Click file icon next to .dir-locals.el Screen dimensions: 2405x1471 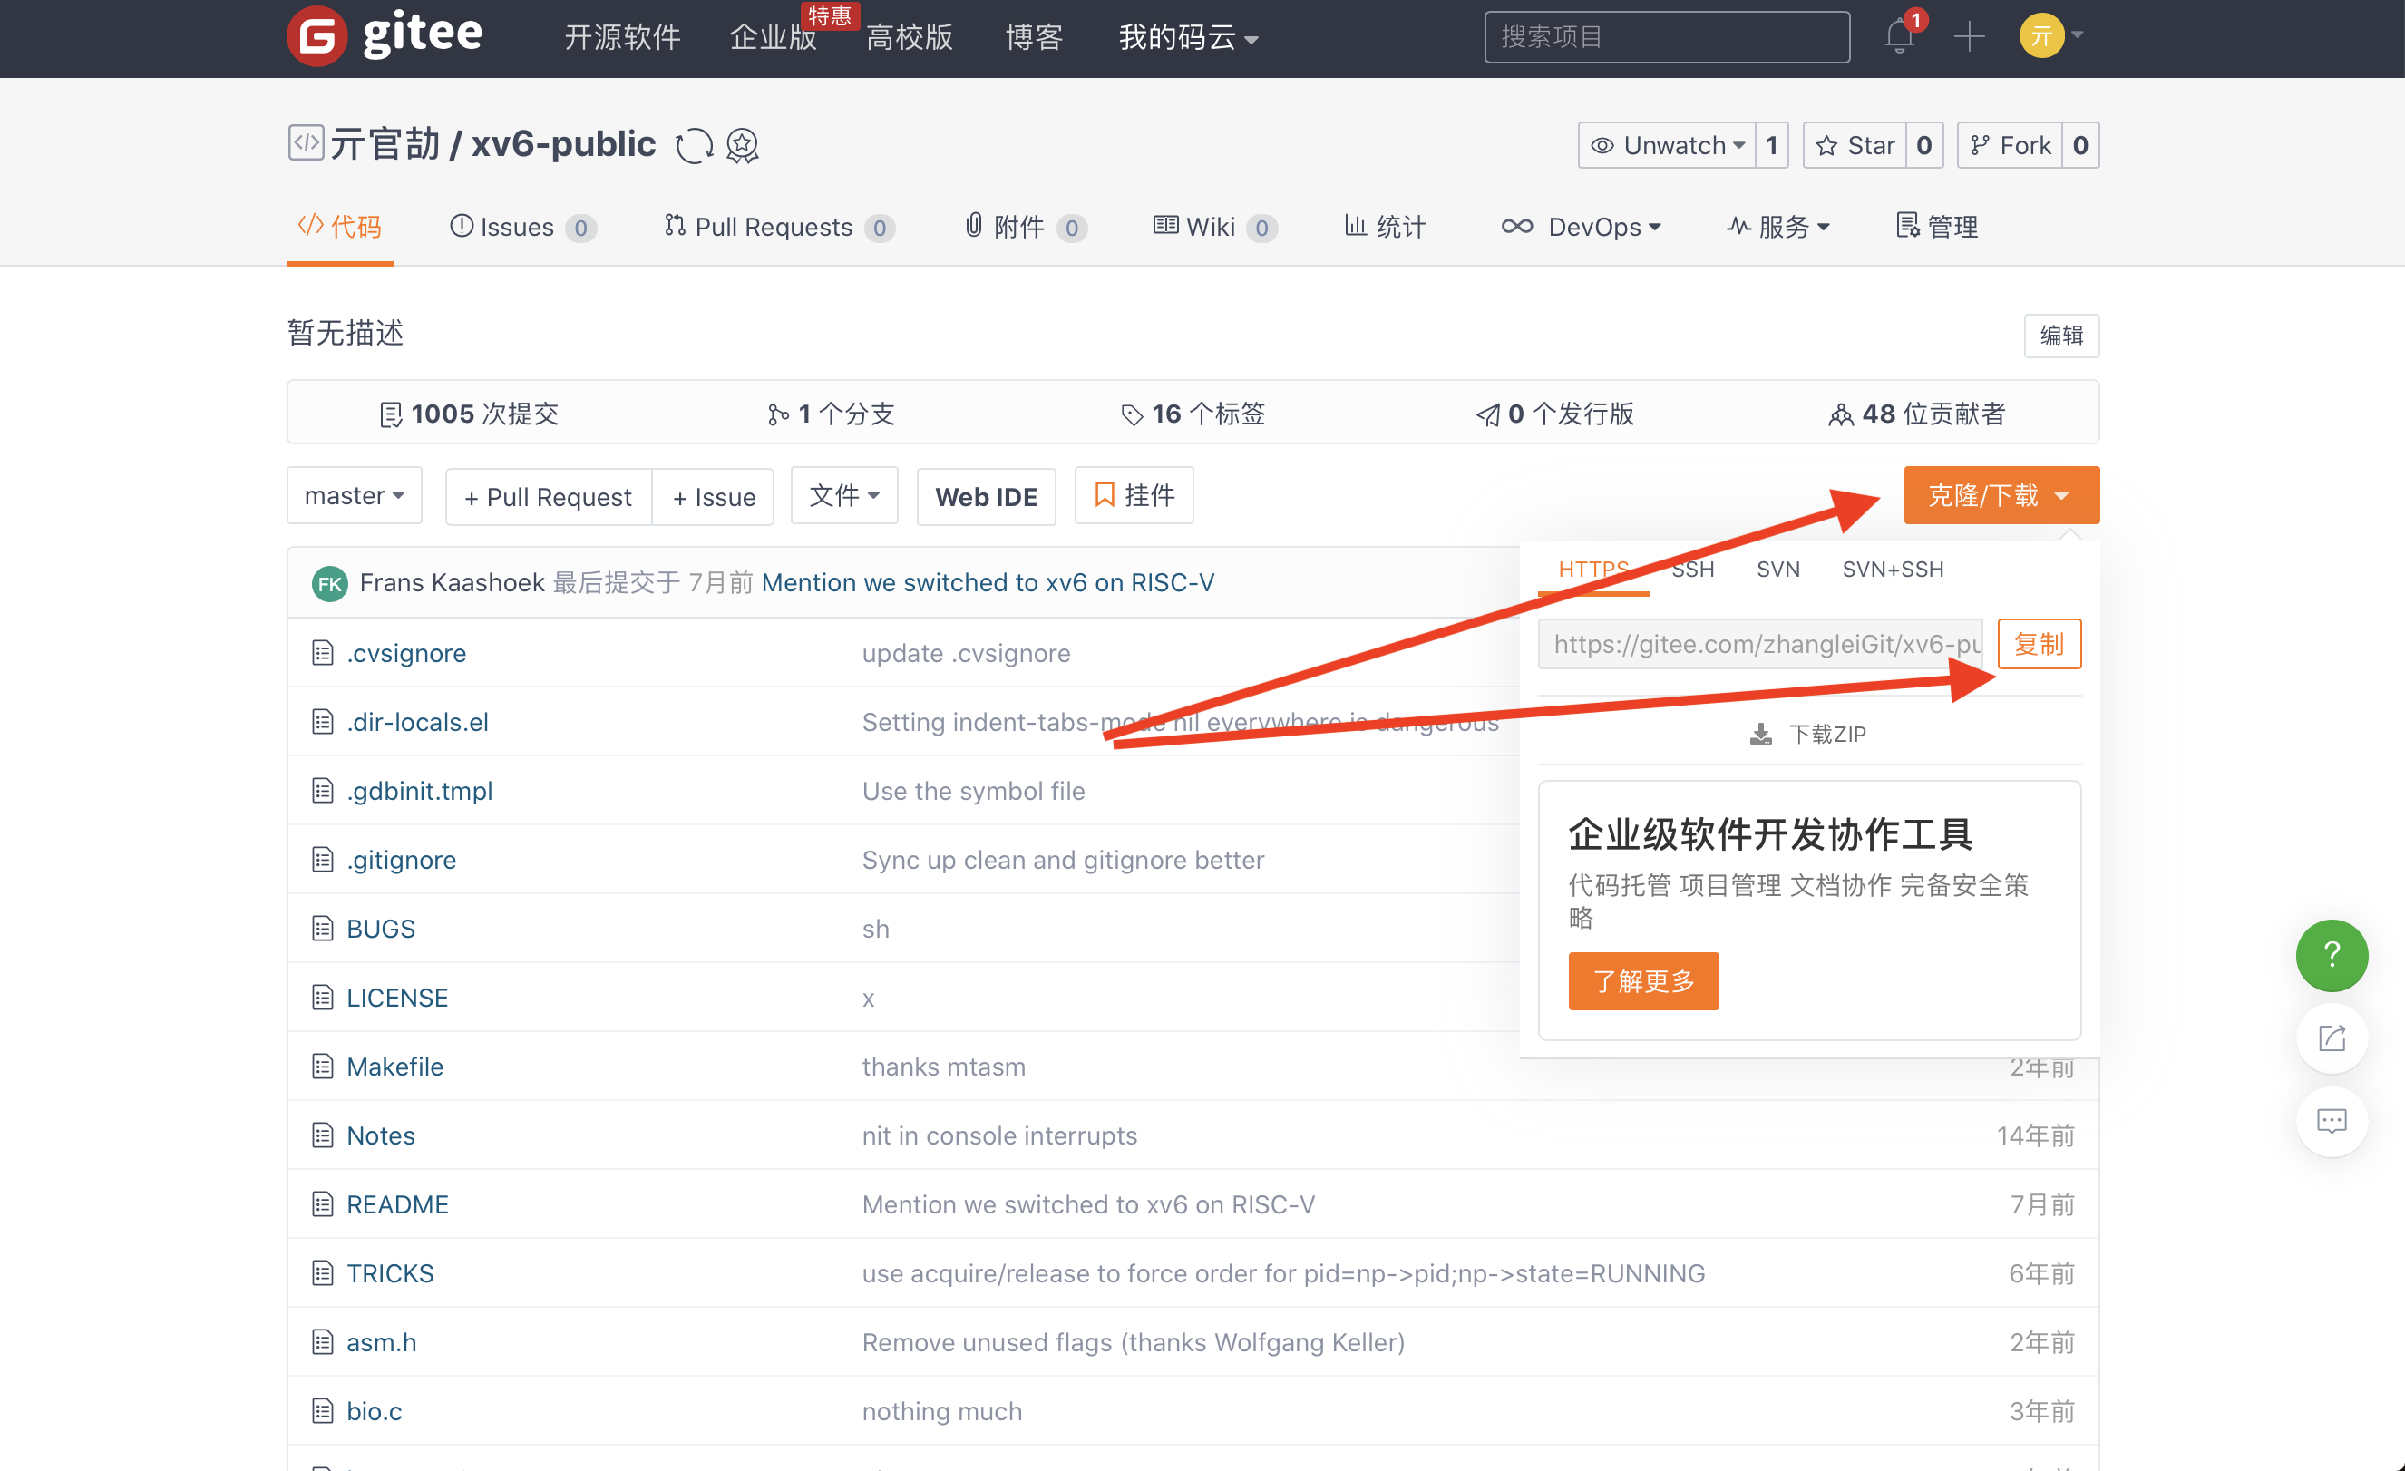(322, 721)
